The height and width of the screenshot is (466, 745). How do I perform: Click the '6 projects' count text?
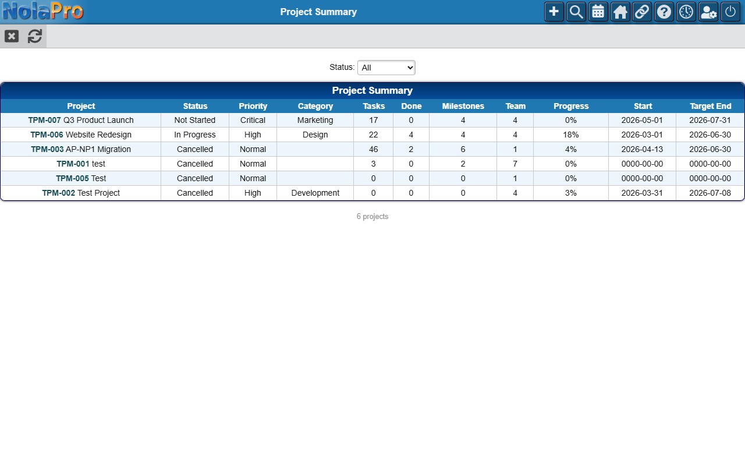pyautogui.click(x=372, y=217)
